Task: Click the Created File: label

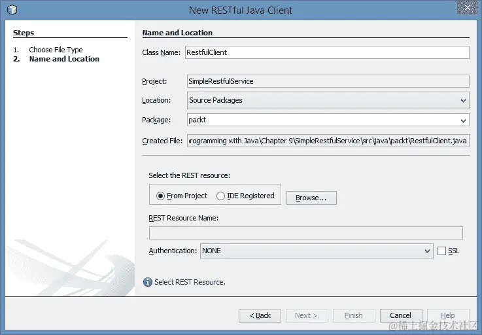Action: (x=162, y=141)
